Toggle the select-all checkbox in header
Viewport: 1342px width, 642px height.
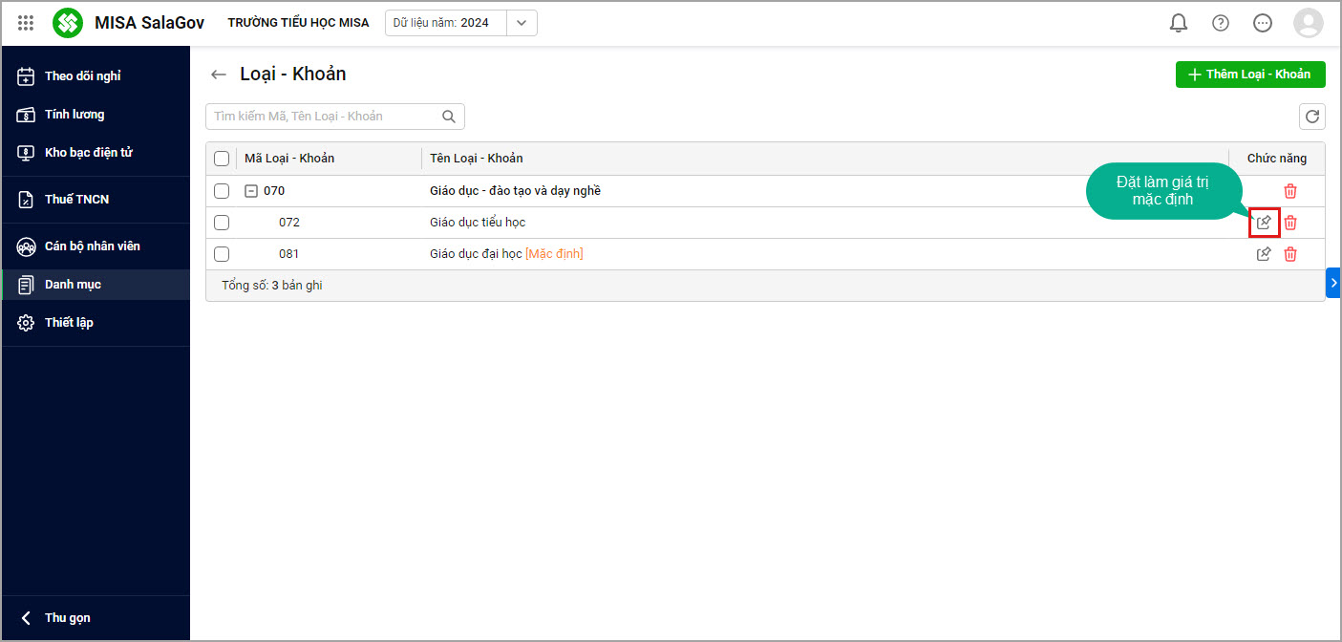(x=222, y=159)
